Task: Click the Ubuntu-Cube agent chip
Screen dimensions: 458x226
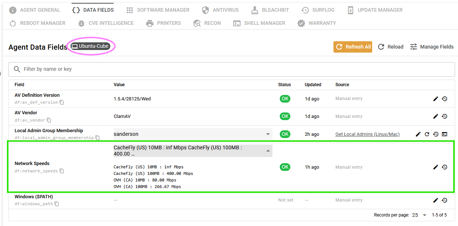Action: [90, 46]
